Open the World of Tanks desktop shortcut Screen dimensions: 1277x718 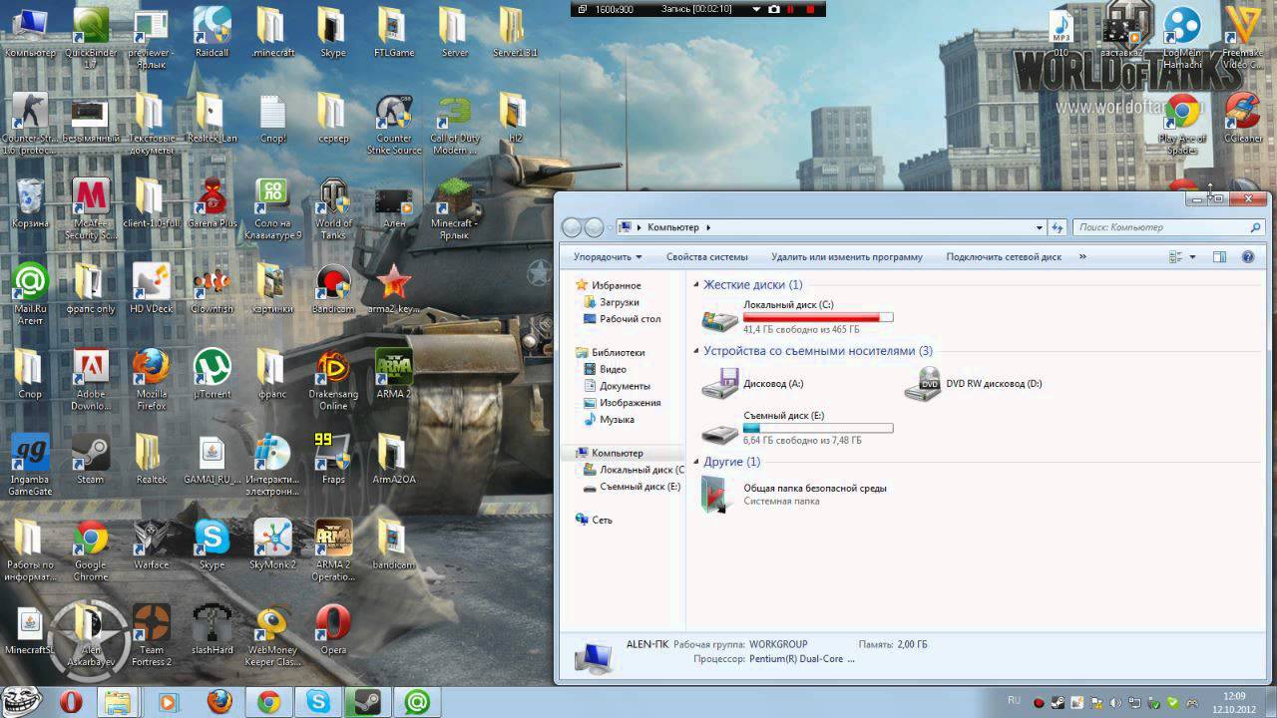333,207
